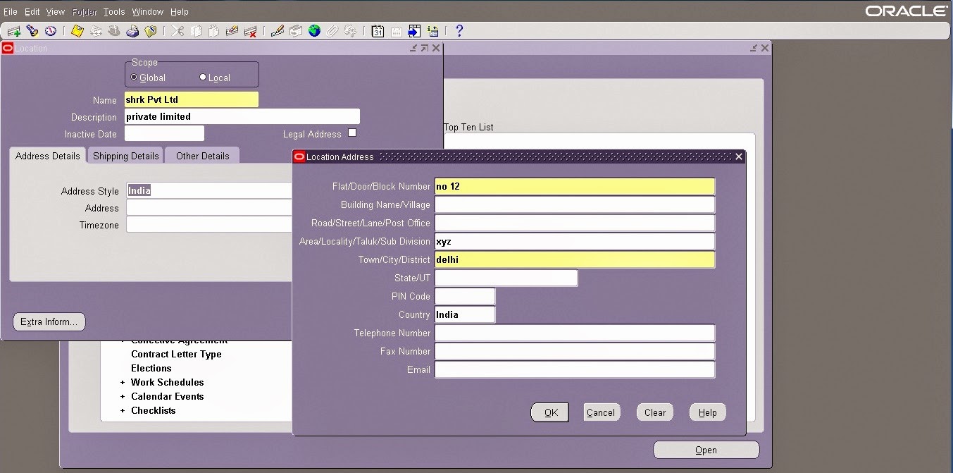Open the Folder menu
Image resolution: width=953 pixels, height=473 pixels.
[84, 11]
